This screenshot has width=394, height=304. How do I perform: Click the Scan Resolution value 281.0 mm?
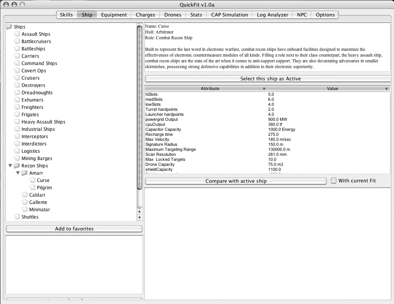(x=277, y=155)
